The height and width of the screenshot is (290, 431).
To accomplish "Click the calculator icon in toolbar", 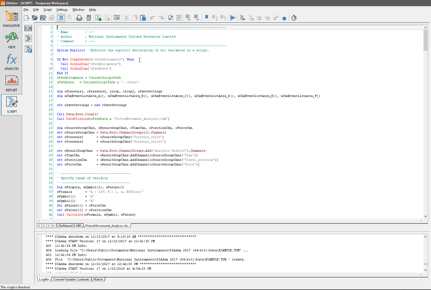I will point(89,18).
